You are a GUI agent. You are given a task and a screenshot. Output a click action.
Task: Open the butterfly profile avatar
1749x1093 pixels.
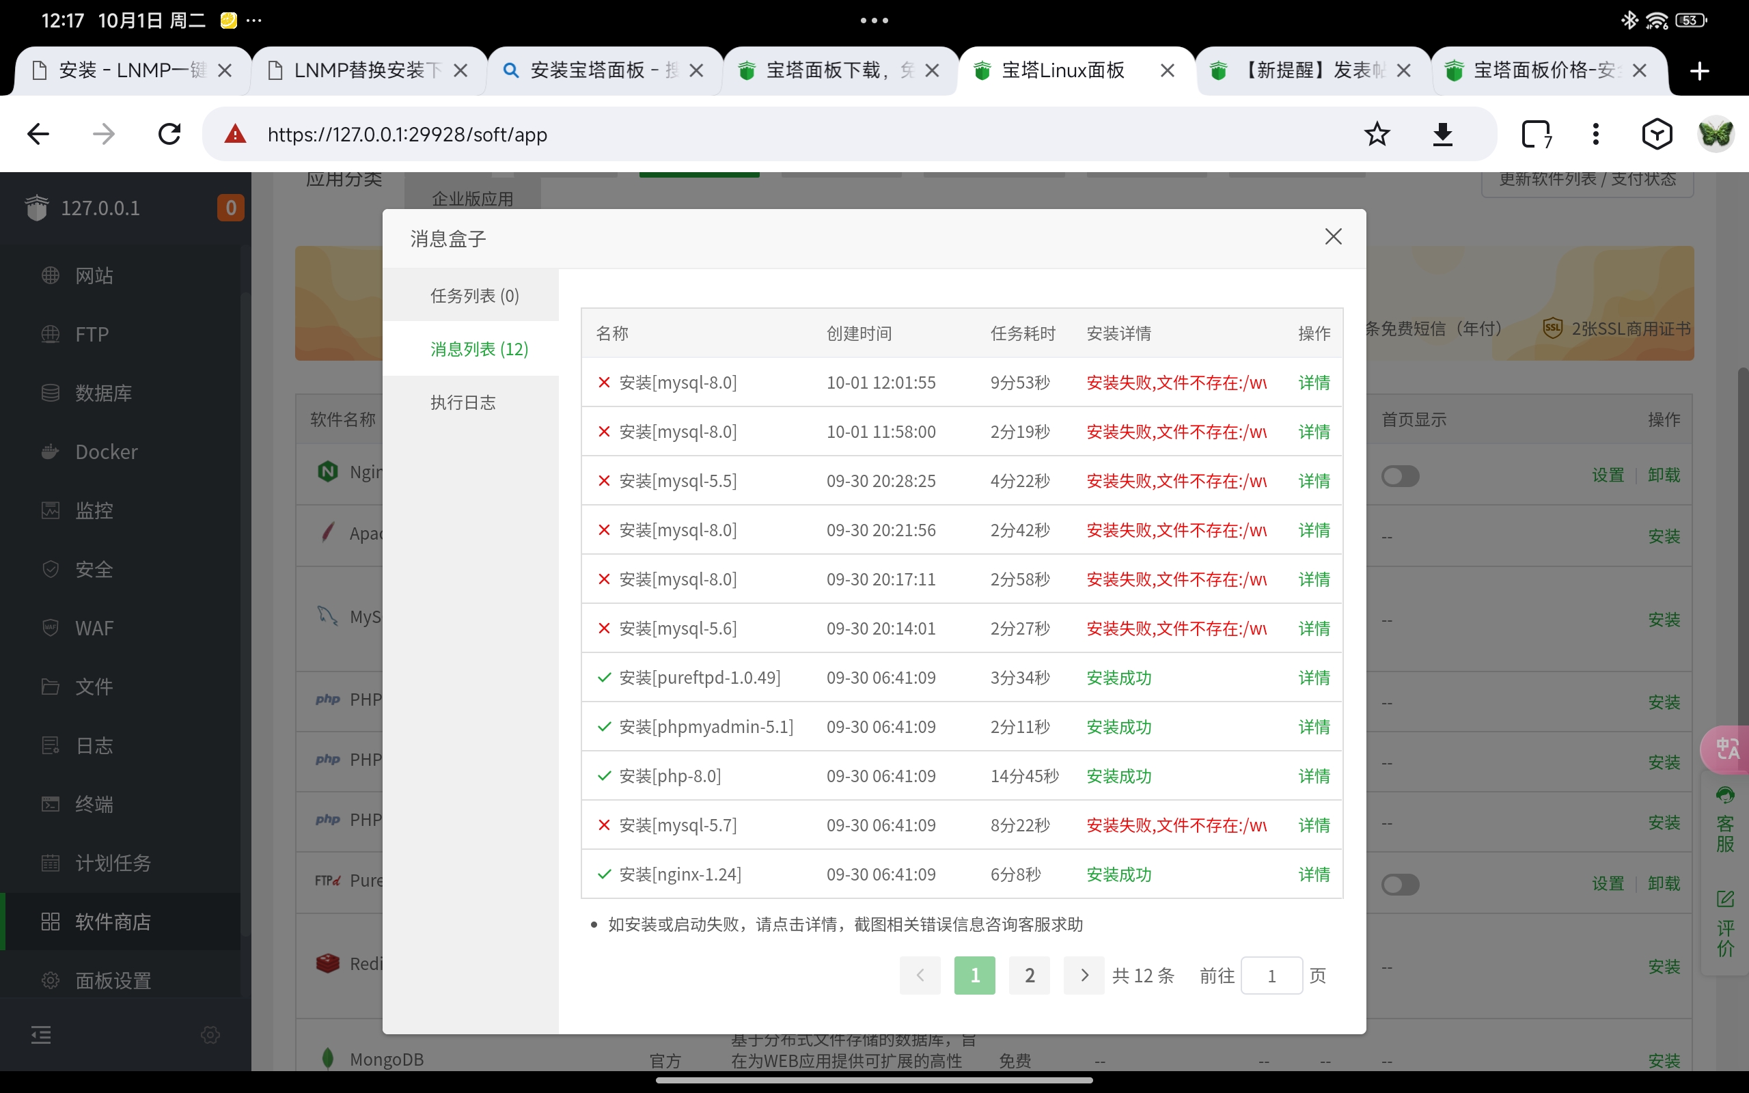coord(1715,134)
